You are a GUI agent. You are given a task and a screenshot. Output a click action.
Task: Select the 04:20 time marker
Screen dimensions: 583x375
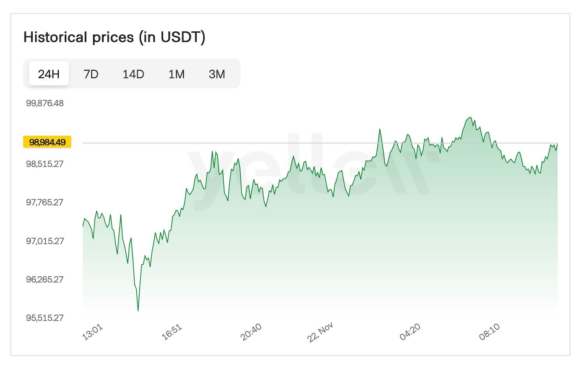tap(410, 331)
